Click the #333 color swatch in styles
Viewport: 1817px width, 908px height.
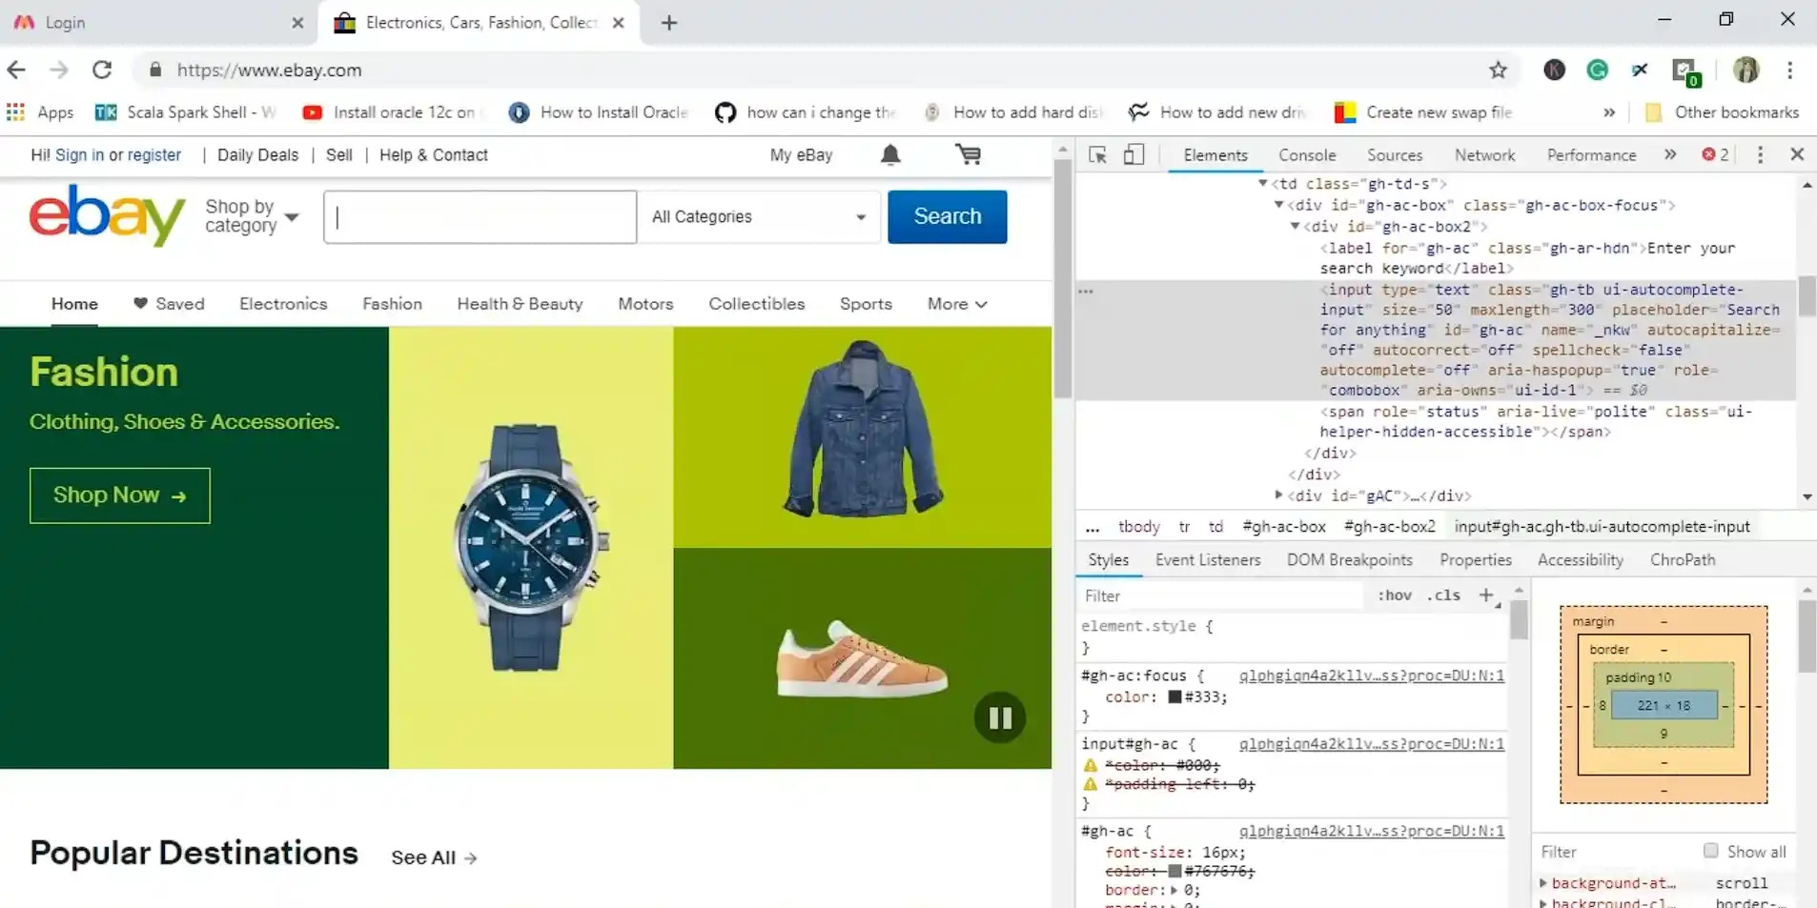[x=1174, y=697]
